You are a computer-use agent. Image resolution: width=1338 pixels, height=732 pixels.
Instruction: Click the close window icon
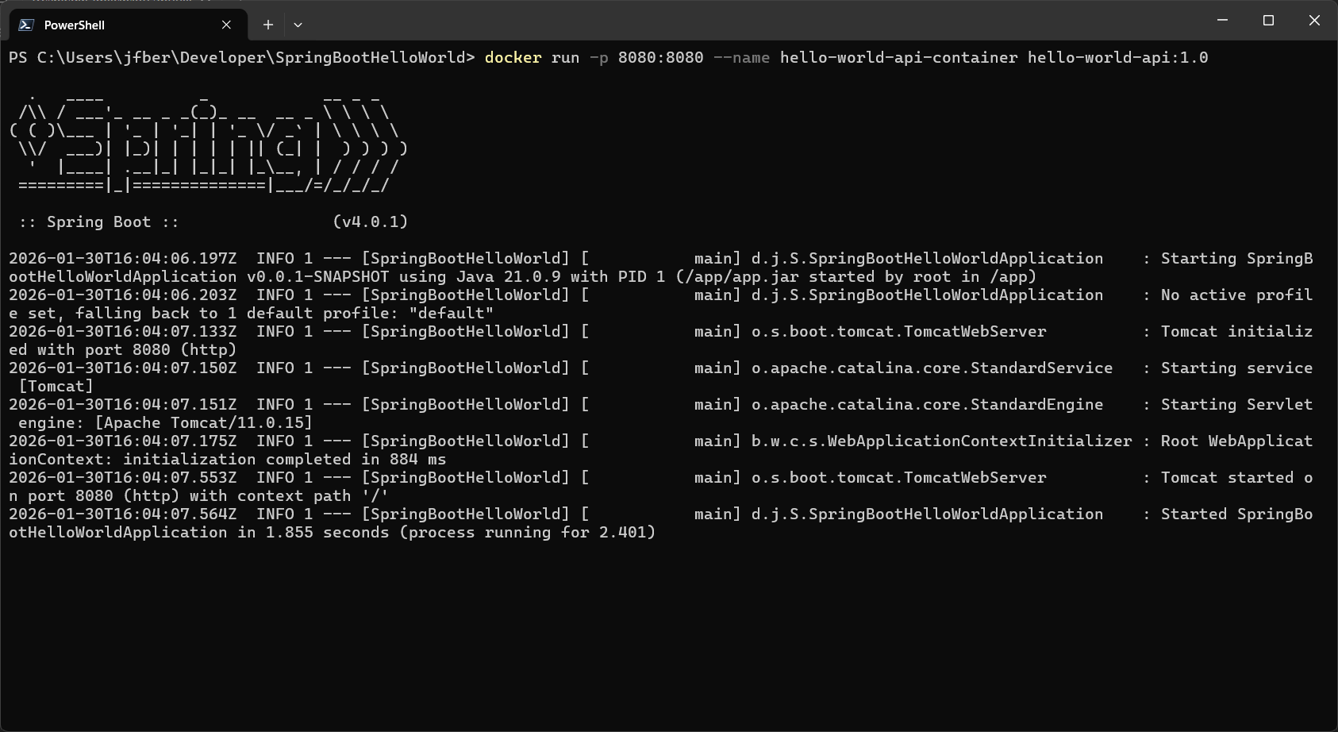click(x=1315, y=20)
